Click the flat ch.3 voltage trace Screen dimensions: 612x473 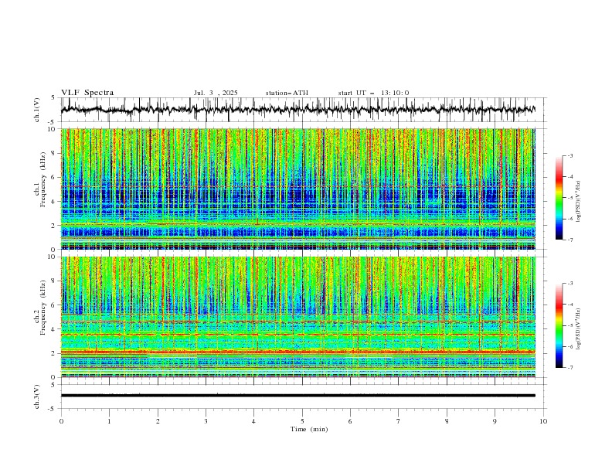point(297,396)
